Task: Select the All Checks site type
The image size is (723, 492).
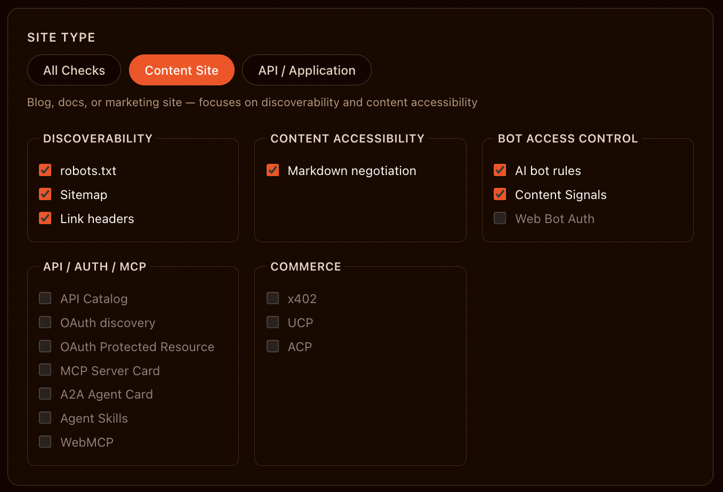Action: 74,70
